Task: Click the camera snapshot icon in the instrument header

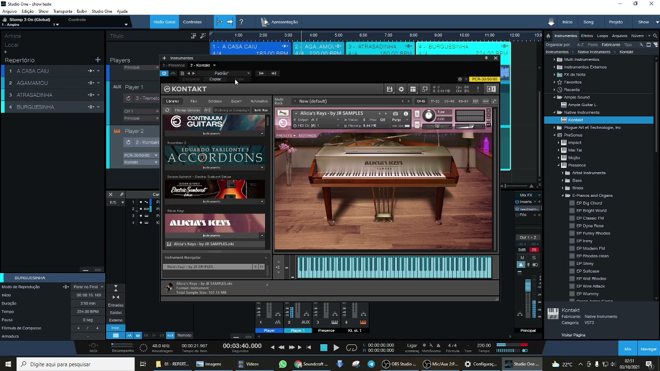Action: (395, 113)
